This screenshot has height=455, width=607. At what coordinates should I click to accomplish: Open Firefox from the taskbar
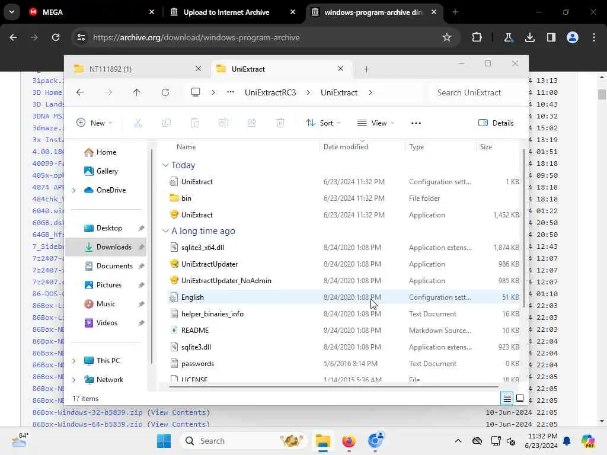click(349, 441)
